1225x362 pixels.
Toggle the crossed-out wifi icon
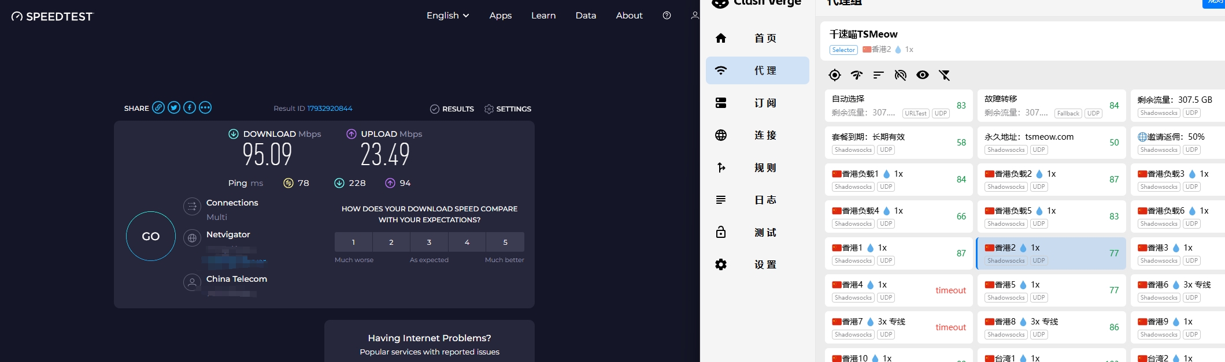click(901, 75)
